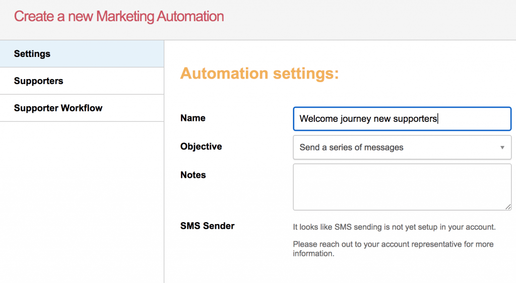Grab the Notes textarea resize handle

point(508,206)
